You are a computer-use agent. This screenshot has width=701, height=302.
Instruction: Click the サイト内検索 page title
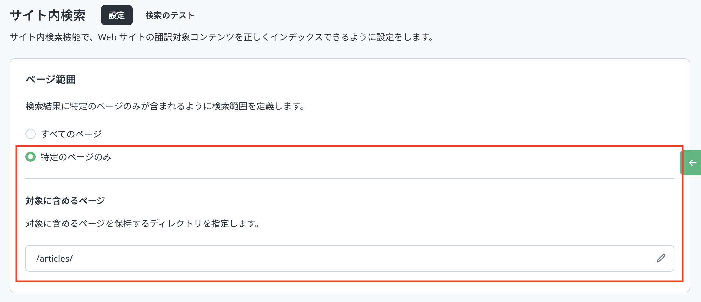click(48, 15)
